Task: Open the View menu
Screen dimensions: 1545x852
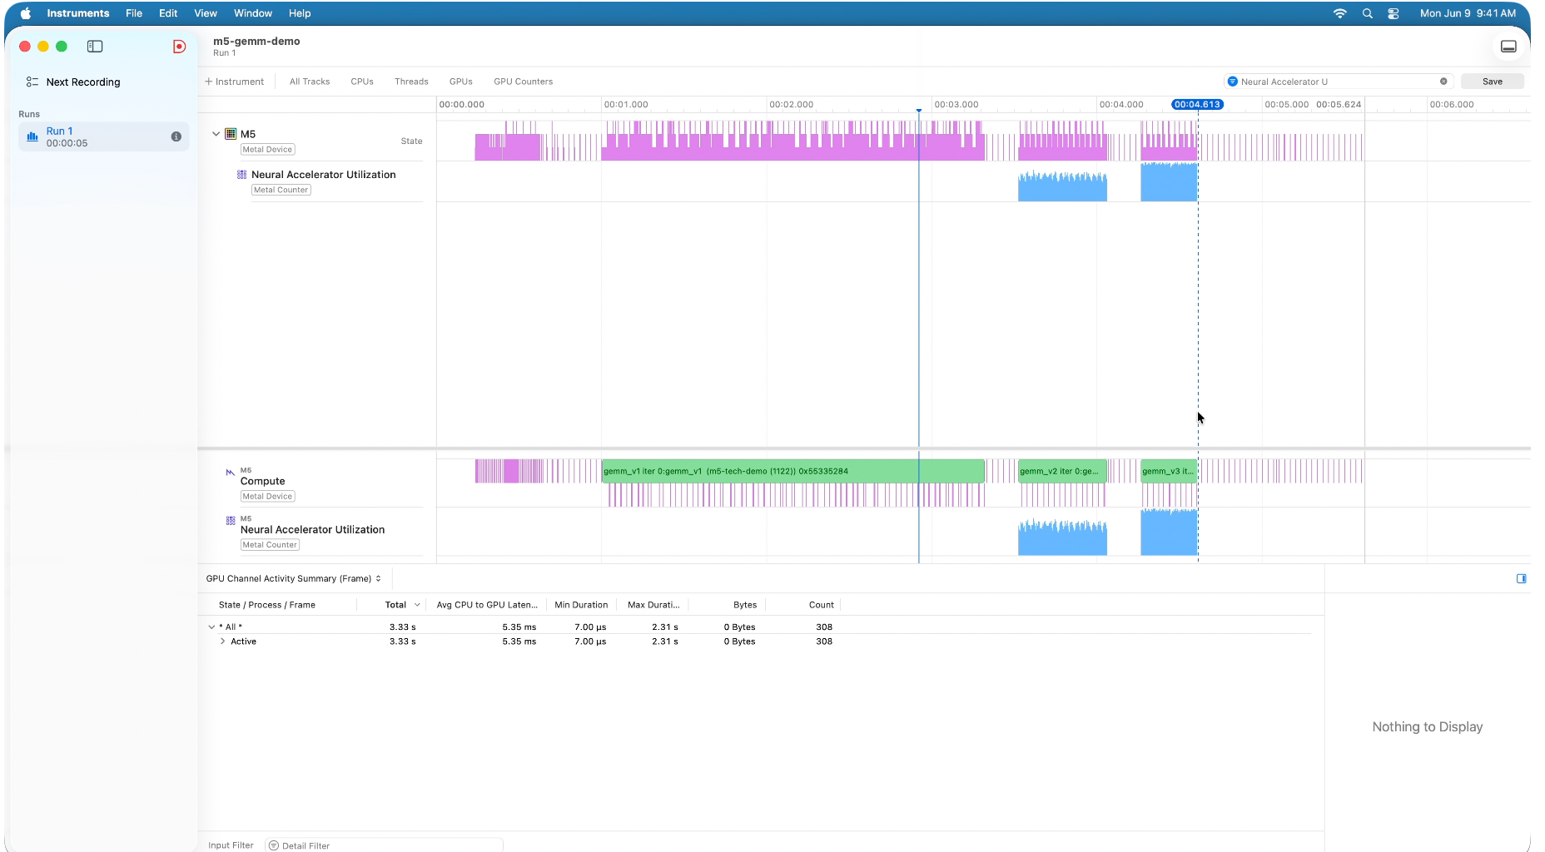Action: [206, 13]
